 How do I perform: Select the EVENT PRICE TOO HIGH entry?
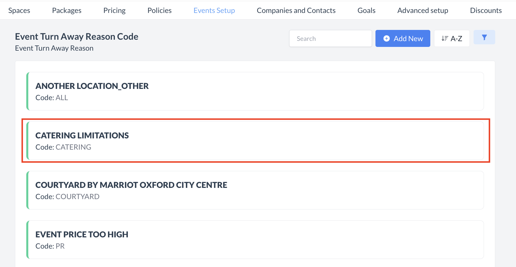pos(255,240)
